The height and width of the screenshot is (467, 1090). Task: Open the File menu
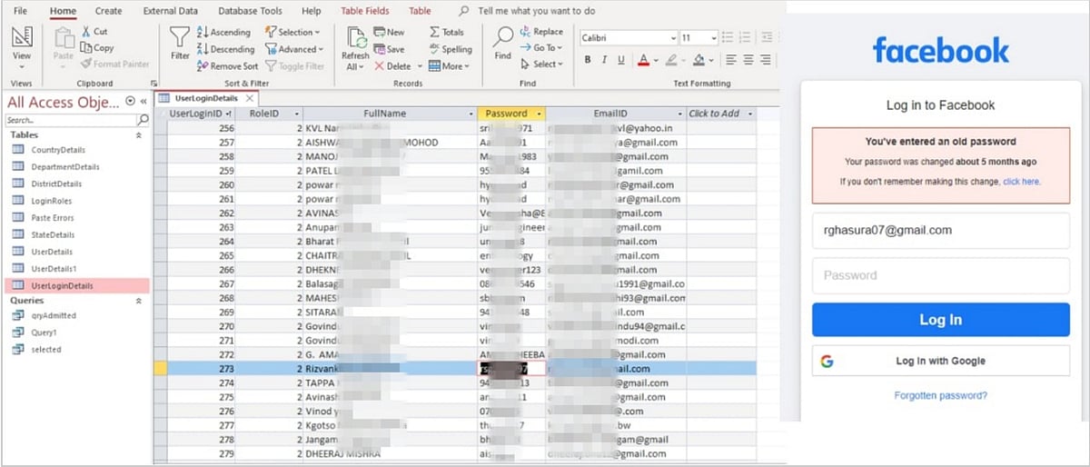[x=21, y=11]
